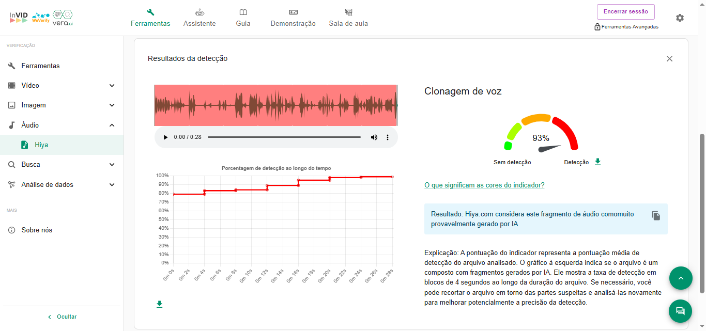Open audio player more options menu

pos(388,137)
